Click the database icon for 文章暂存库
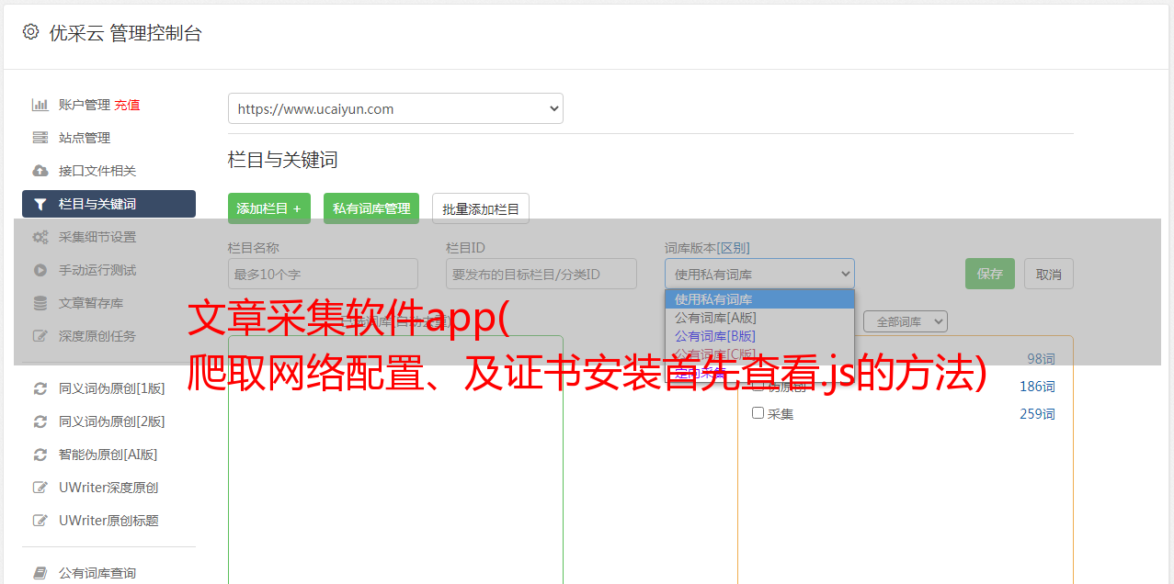1174x584 pixels. 40,303
